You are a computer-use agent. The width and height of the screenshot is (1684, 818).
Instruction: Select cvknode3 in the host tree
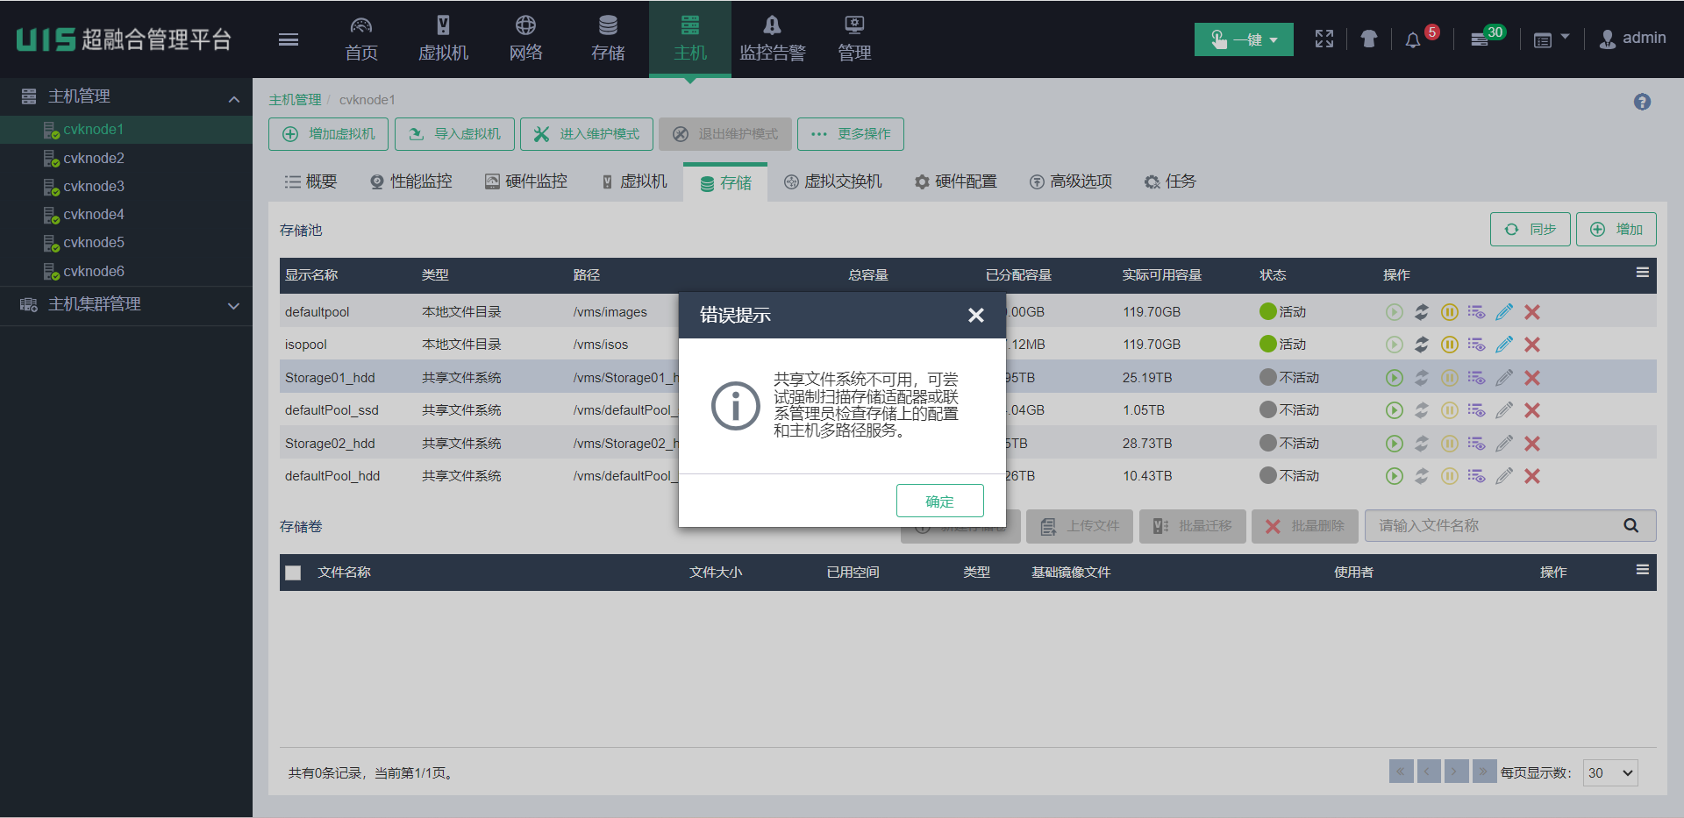click(94, 186)
